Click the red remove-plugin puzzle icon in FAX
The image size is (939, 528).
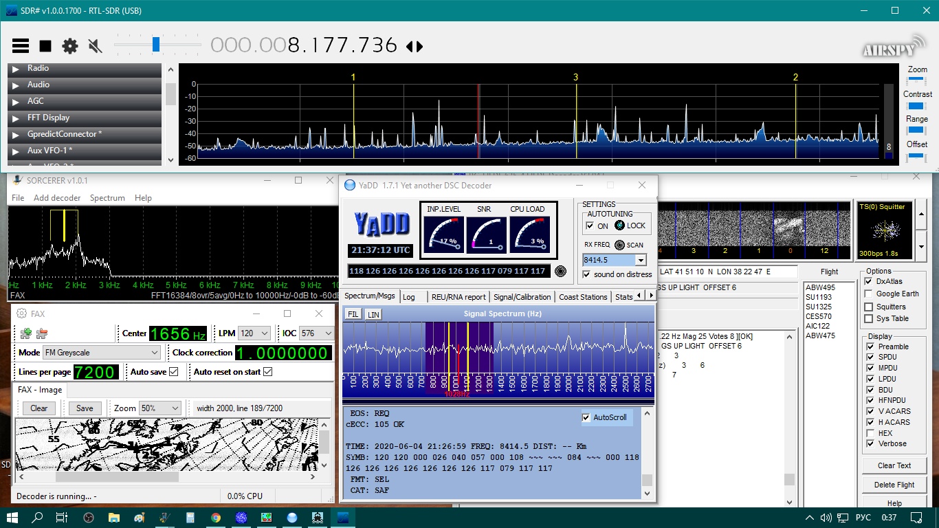click(x=42, y=333)
